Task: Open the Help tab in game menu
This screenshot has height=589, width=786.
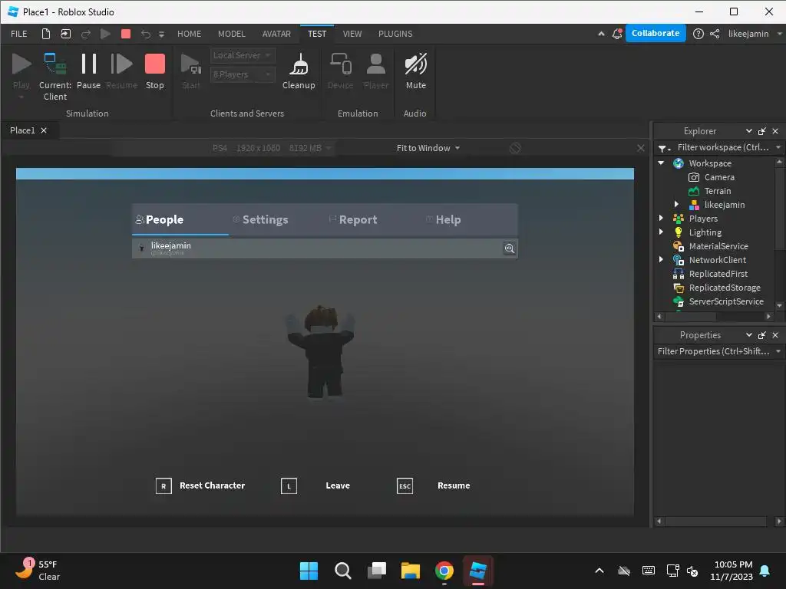Action: [x=444, y=219]
